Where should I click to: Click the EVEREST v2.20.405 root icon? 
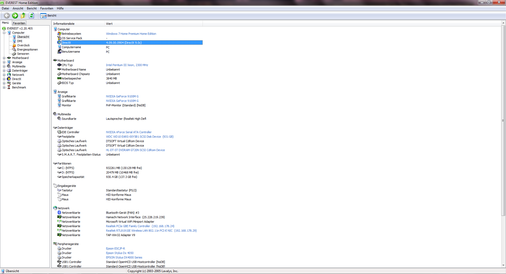pyautogui.click(x=4, y=28)
